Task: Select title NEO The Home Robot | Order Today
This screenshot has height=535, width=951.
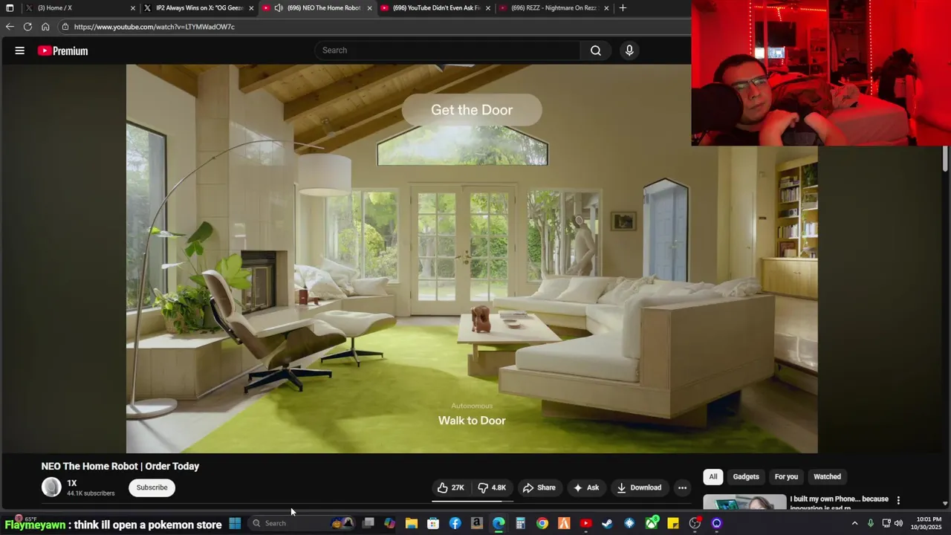Action: (x=120, y=467)
